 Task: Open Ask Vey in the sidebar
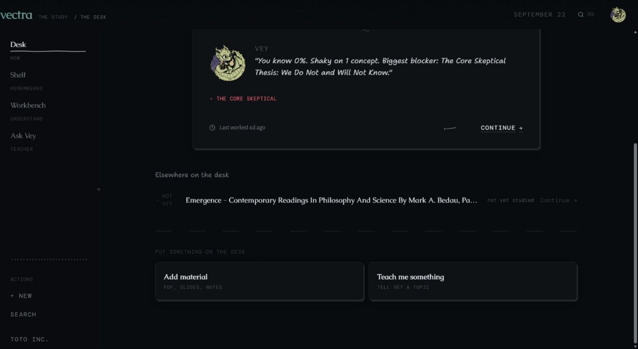point(23,136)
